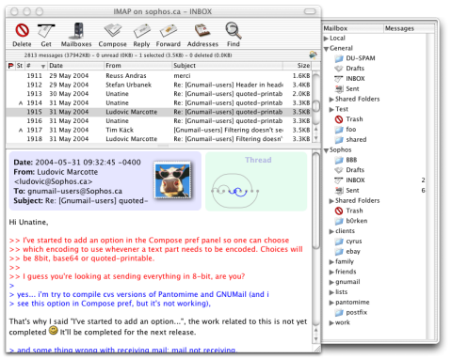
Task: Collapse the General mailbox node
Action: [x=326, y=49]
